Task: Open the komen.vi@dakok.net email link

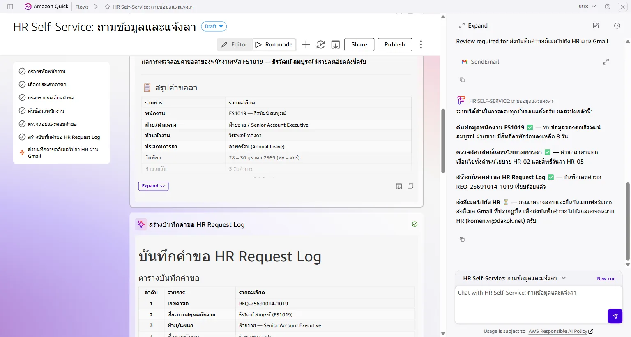Action: [x=495, y=221]
